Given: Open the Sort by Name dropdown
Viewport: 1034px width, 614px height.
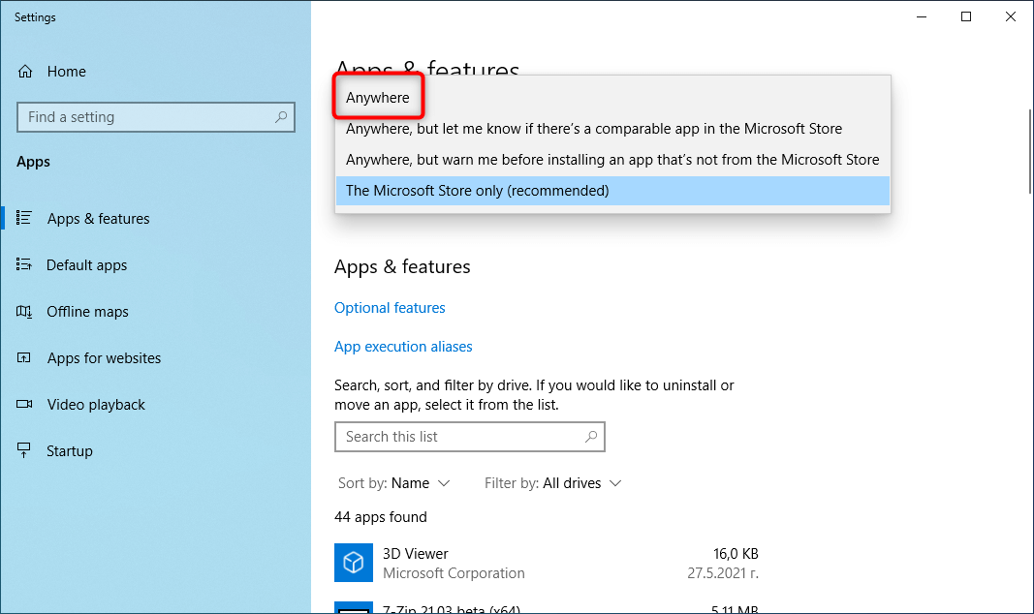Looking at the screenshot, I should click(394, 483).
